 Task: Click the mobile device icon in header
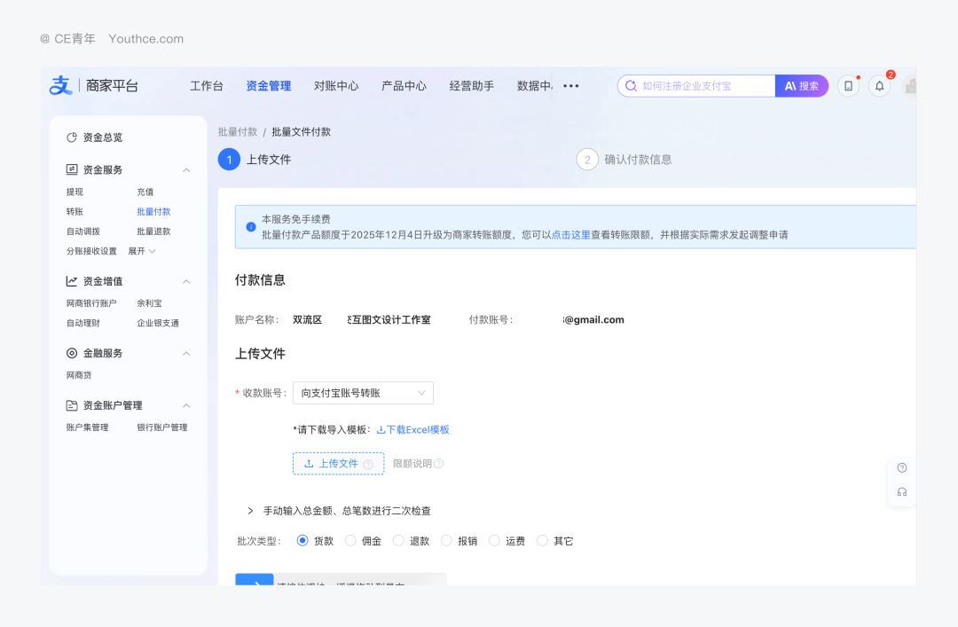848,86
